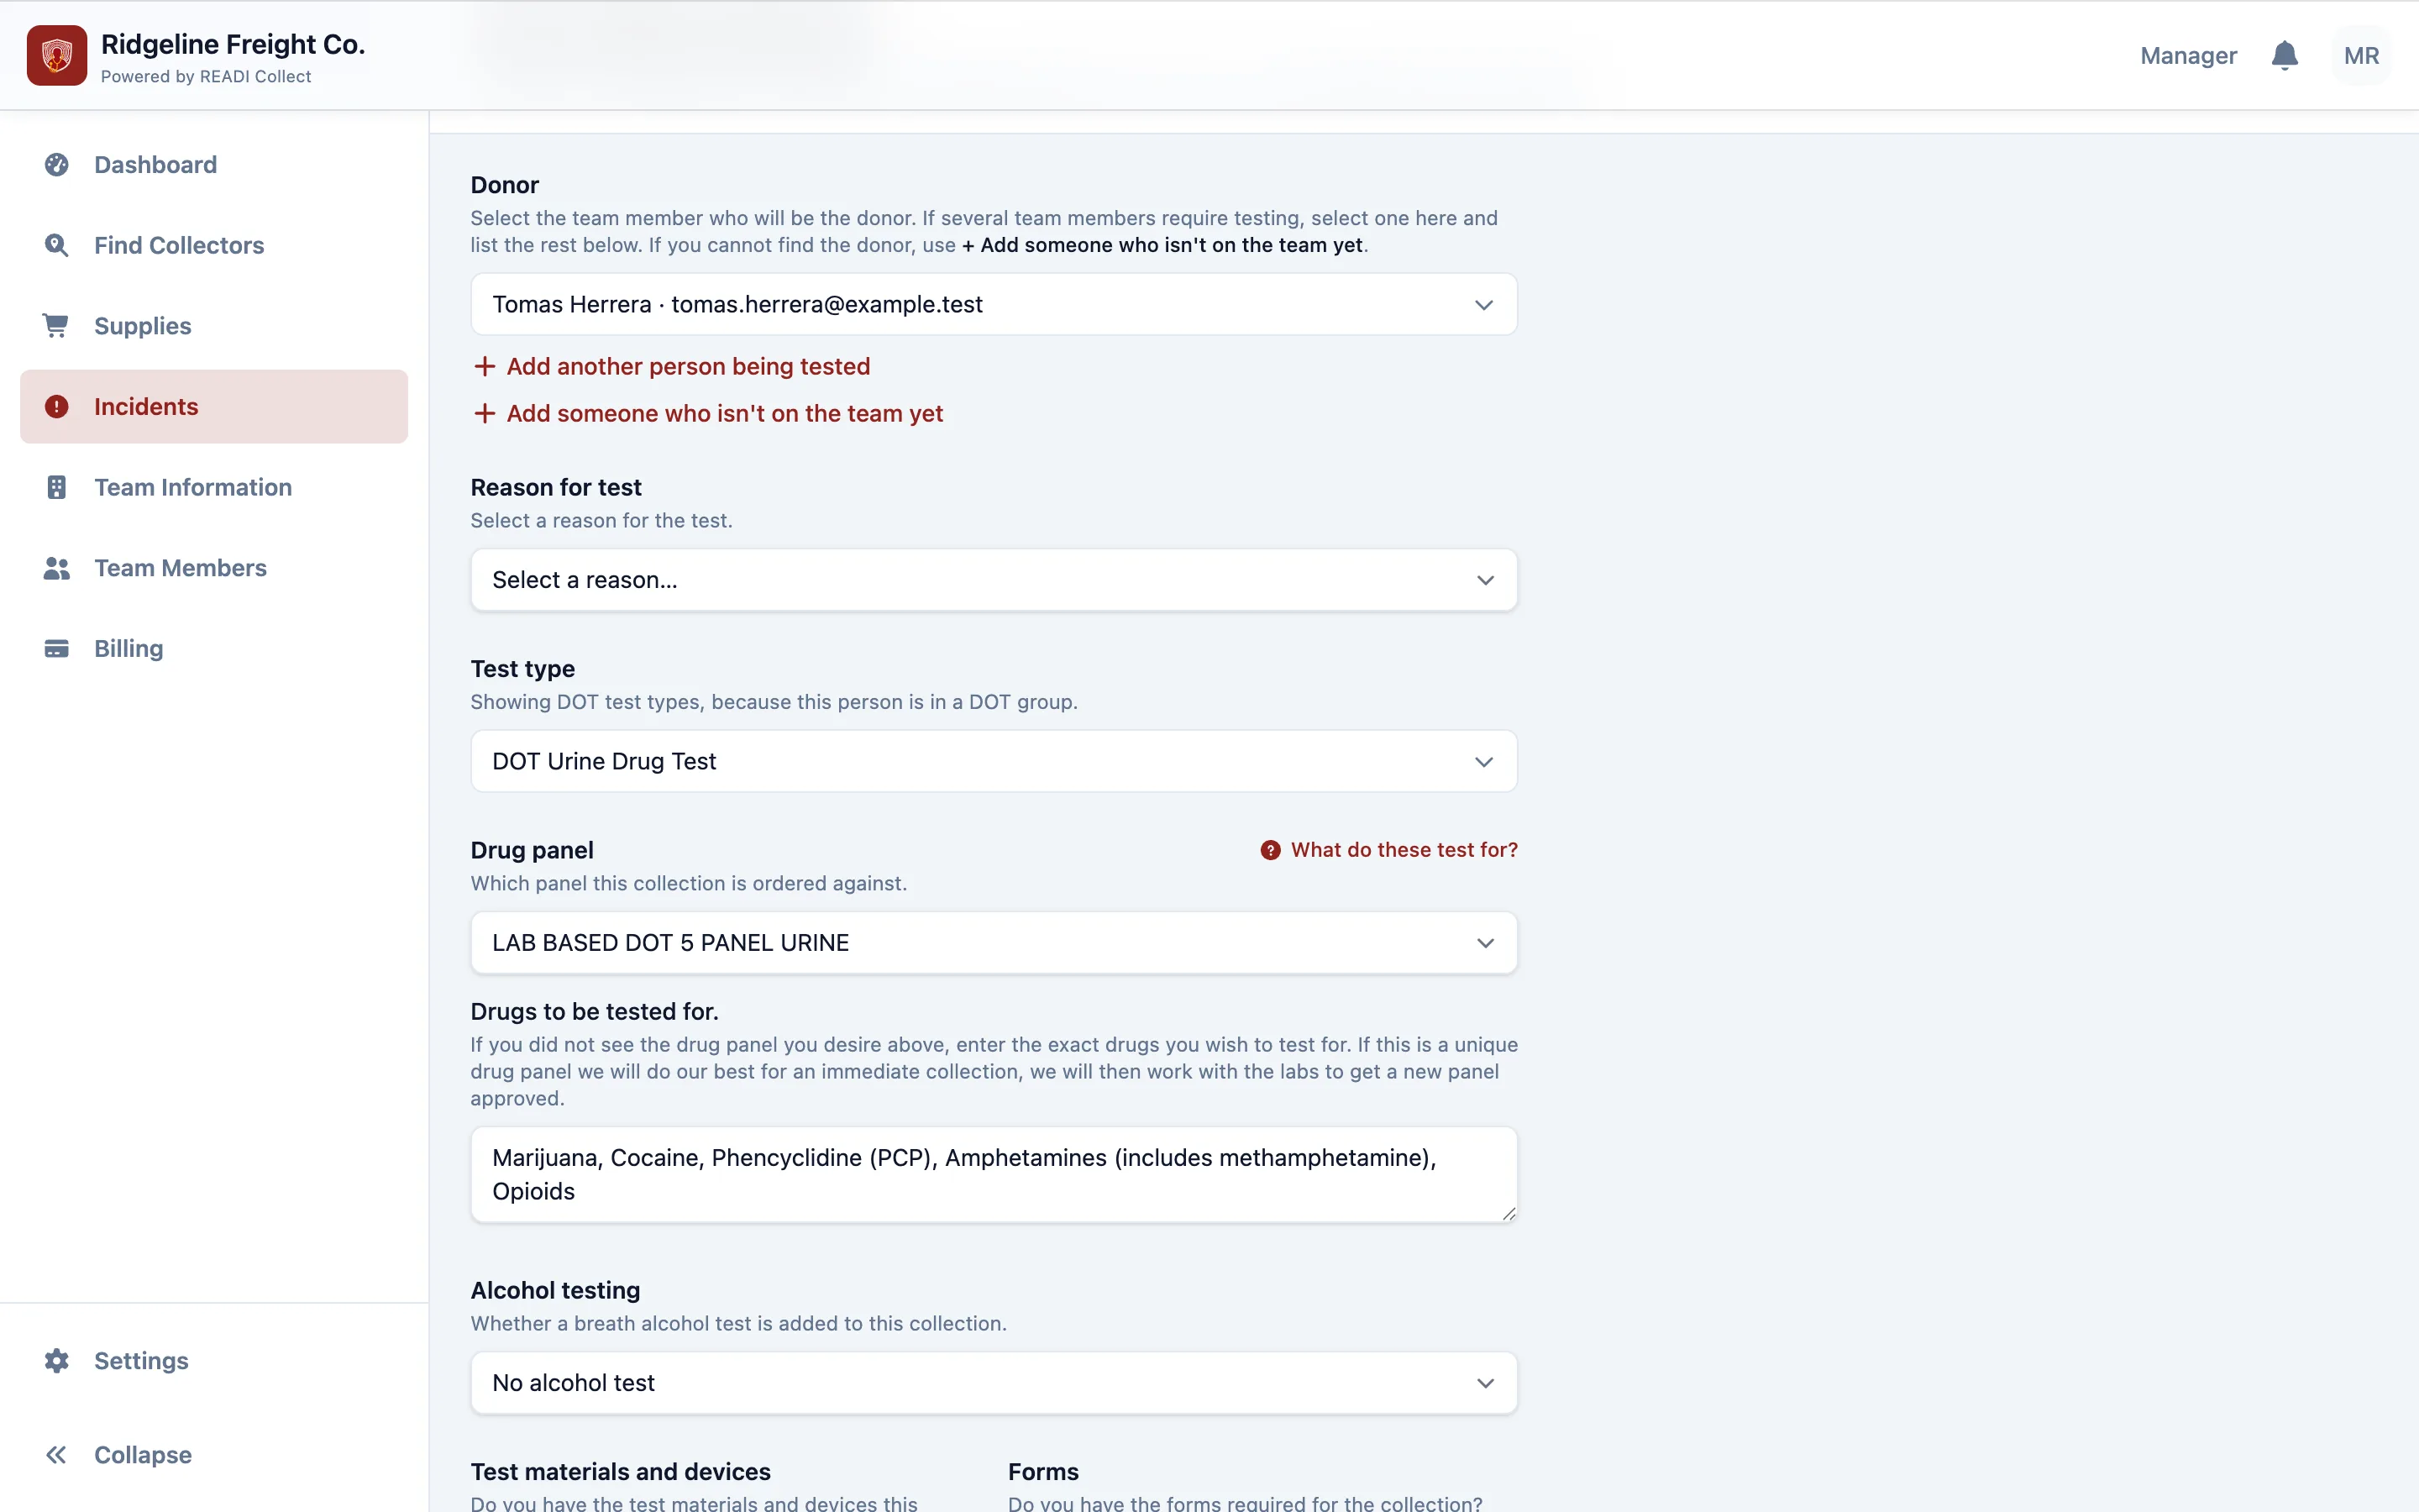The height and width of the screenshot is (1512, 2419).
Task: Open the MR user avatar menu
Action: point(2361,56)
